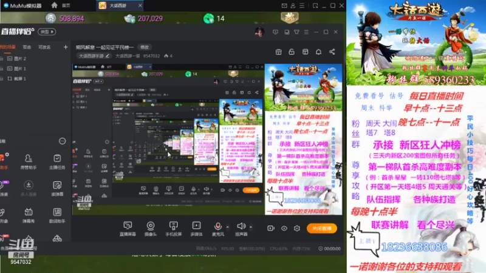Open MuMu mail envelope icon
This screenshot has height=273, width=486.
(284, 5)
